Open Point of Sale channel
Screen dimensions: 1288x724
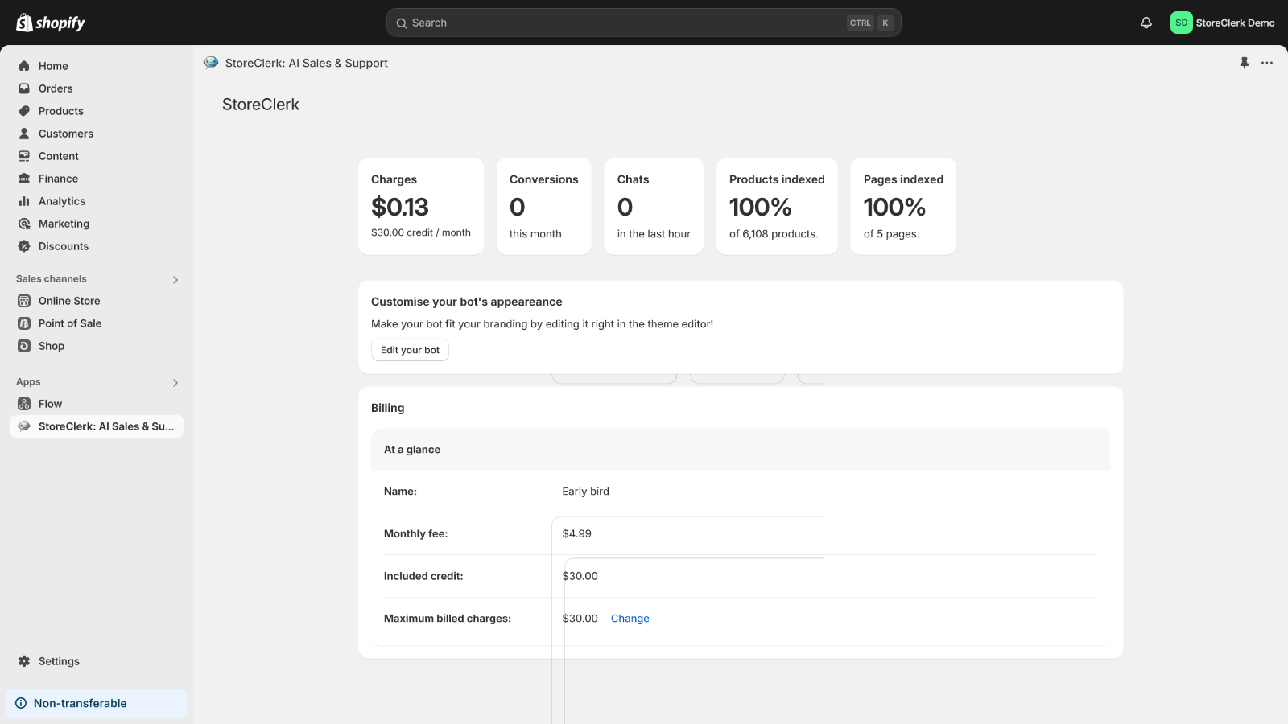[x=97, y=323]
